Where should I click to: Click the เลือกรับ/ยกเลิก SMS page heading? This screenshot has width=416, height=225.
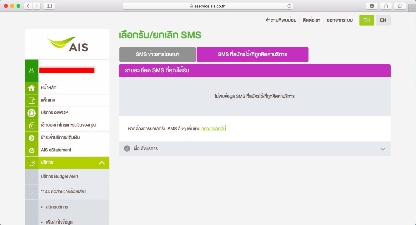[160, 35]
